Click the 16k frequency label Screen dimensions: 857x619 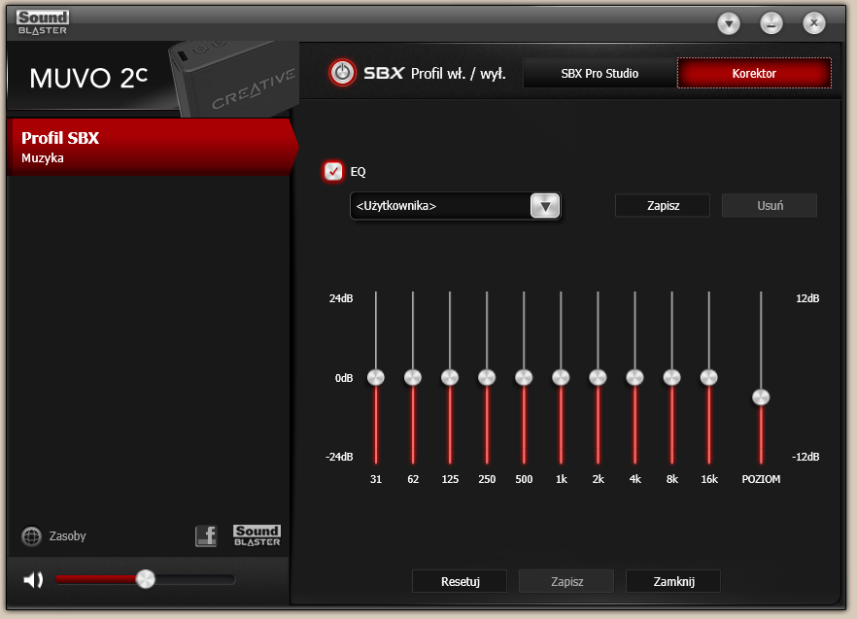click(x=709, y=479)
